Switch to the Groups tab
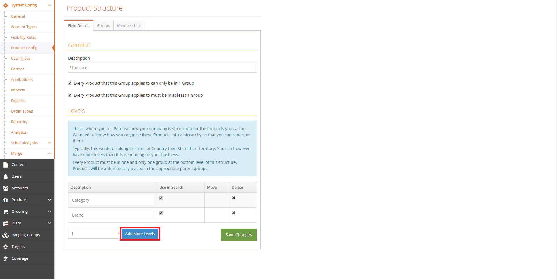The image size is (557, 279). [103, 25]
